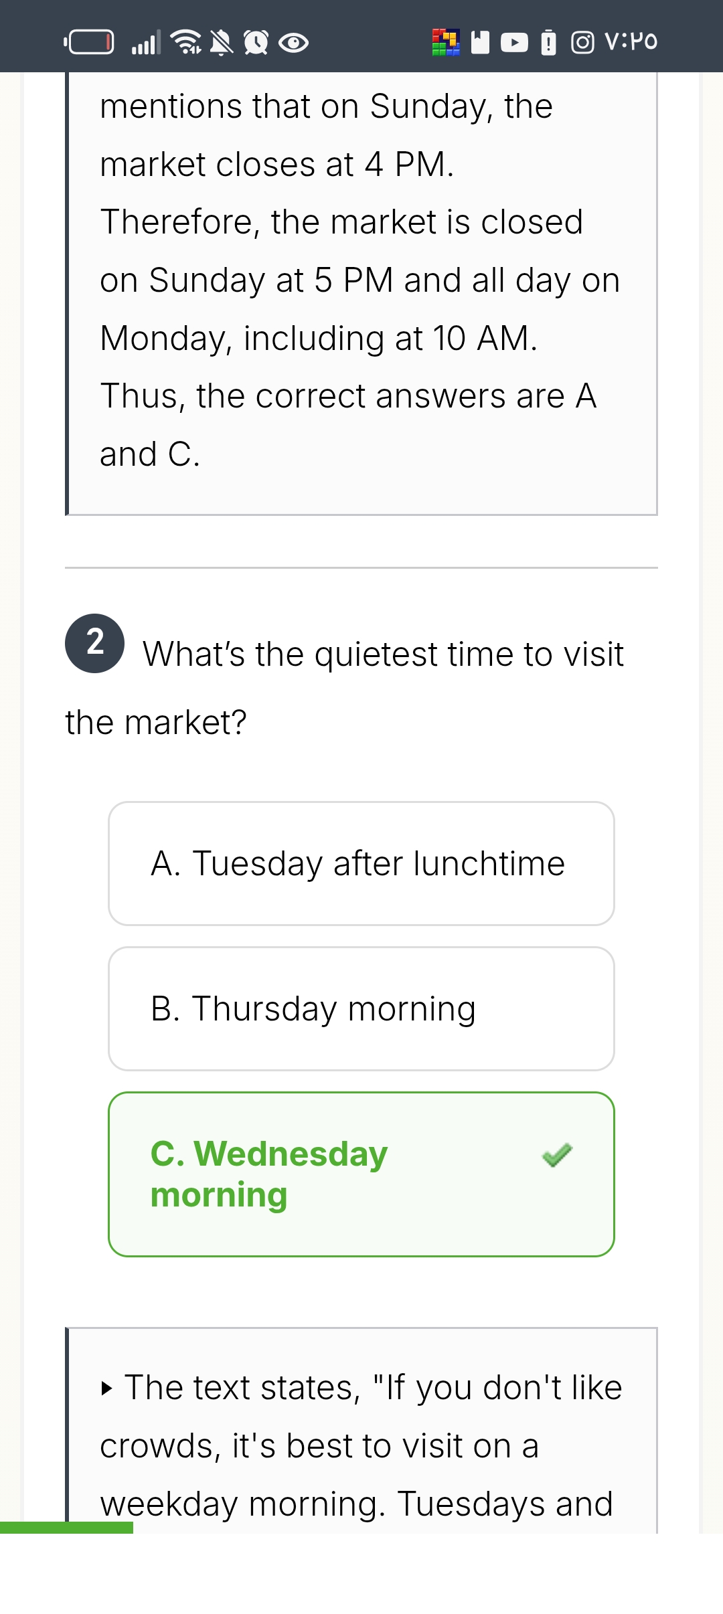Tap the alarm clock status icon

point(256,43)
